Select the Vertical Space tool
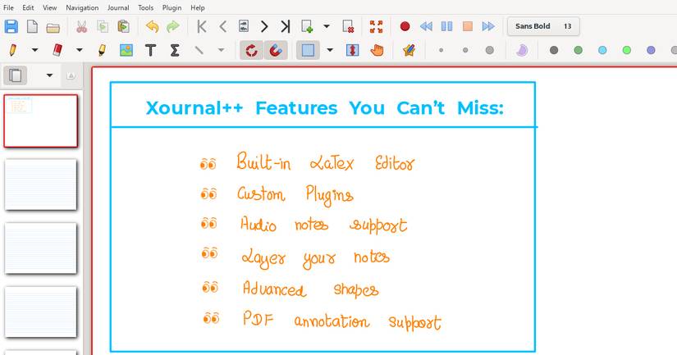 point(352,51)
